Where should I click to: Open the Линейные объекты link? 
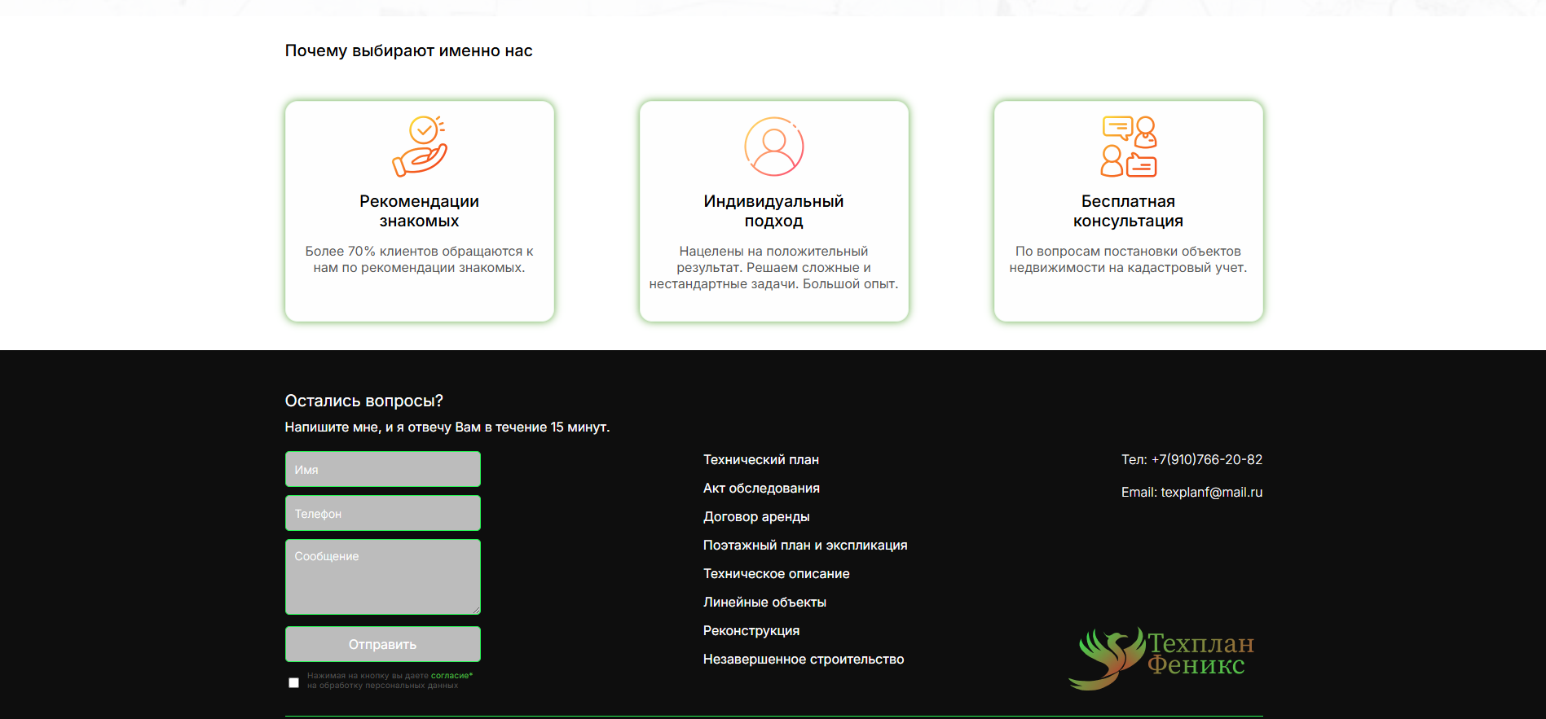pyautogui.click(x=764, y=602)
